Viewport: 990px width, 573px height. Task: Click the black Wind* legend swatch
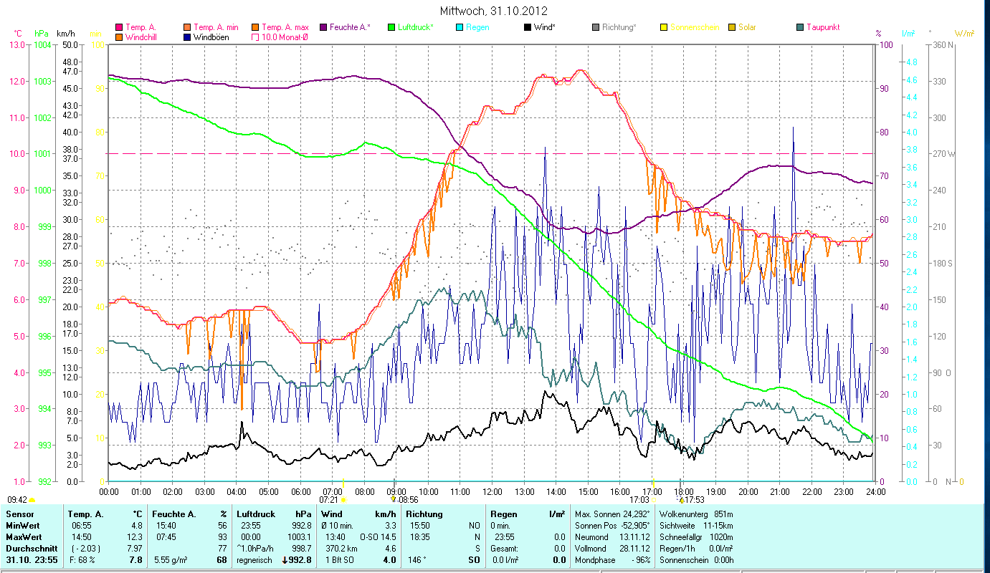click(528, 27)
